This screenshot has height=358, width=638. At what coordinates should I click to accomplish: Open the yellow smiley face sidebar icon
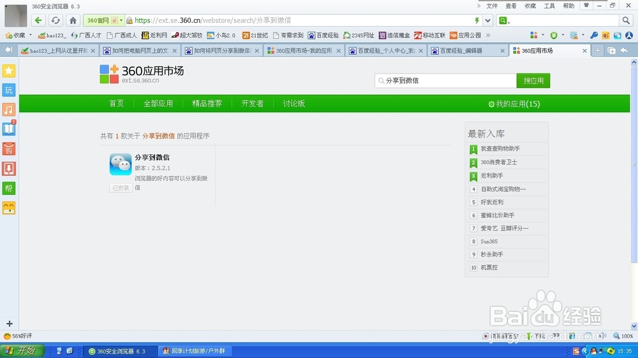click(x=9, y=208)
